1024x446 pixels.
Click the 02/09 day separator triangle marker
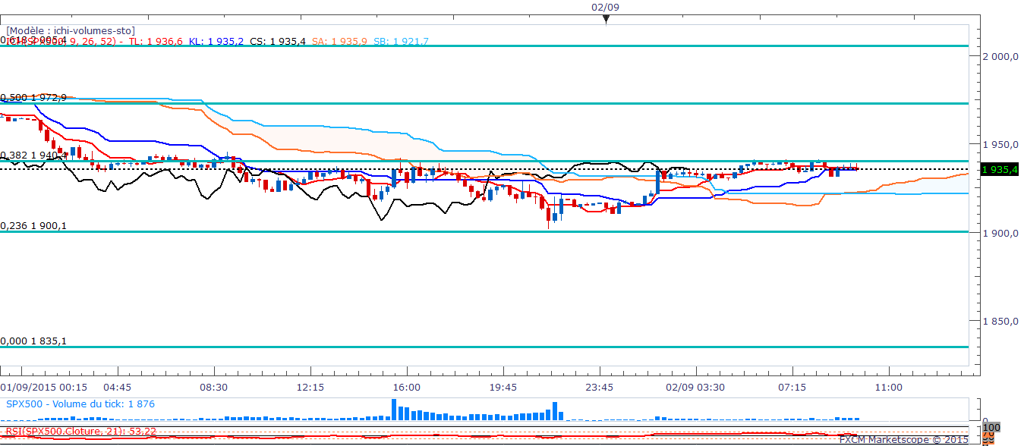point(606,20)
